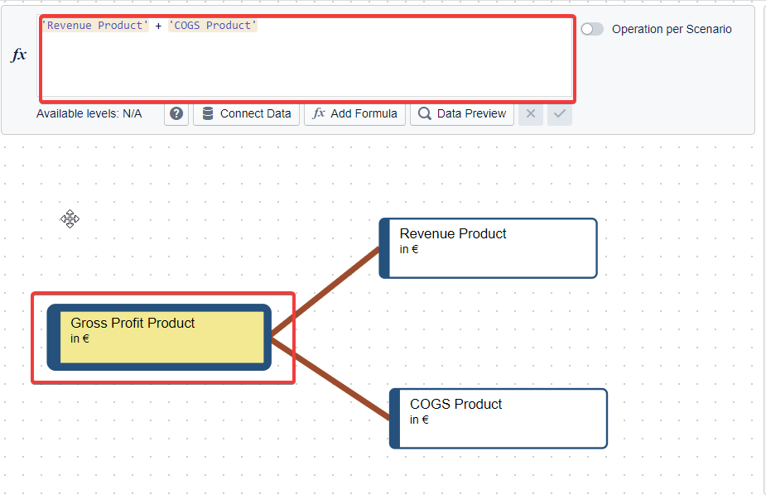This screenshot has height=499, width=766.
Task: Select the COGS Product node
Action: tap(498, 418)
